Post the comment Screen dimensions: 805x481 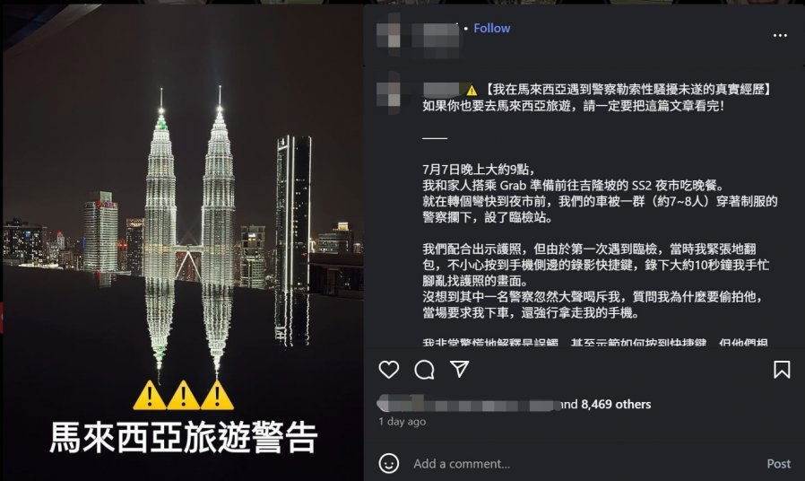pyautogui.click(x=779, y=464)
